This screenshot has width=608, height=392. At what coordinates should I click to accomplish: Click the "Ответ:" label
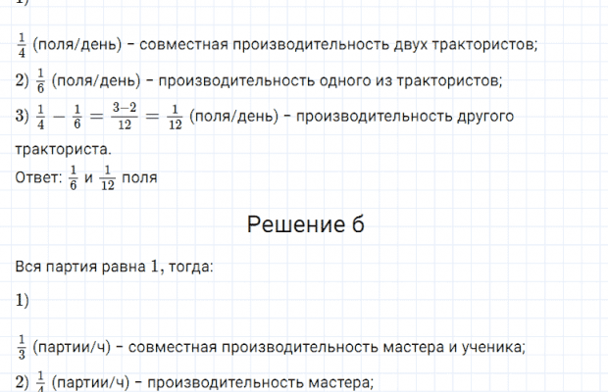39,178
